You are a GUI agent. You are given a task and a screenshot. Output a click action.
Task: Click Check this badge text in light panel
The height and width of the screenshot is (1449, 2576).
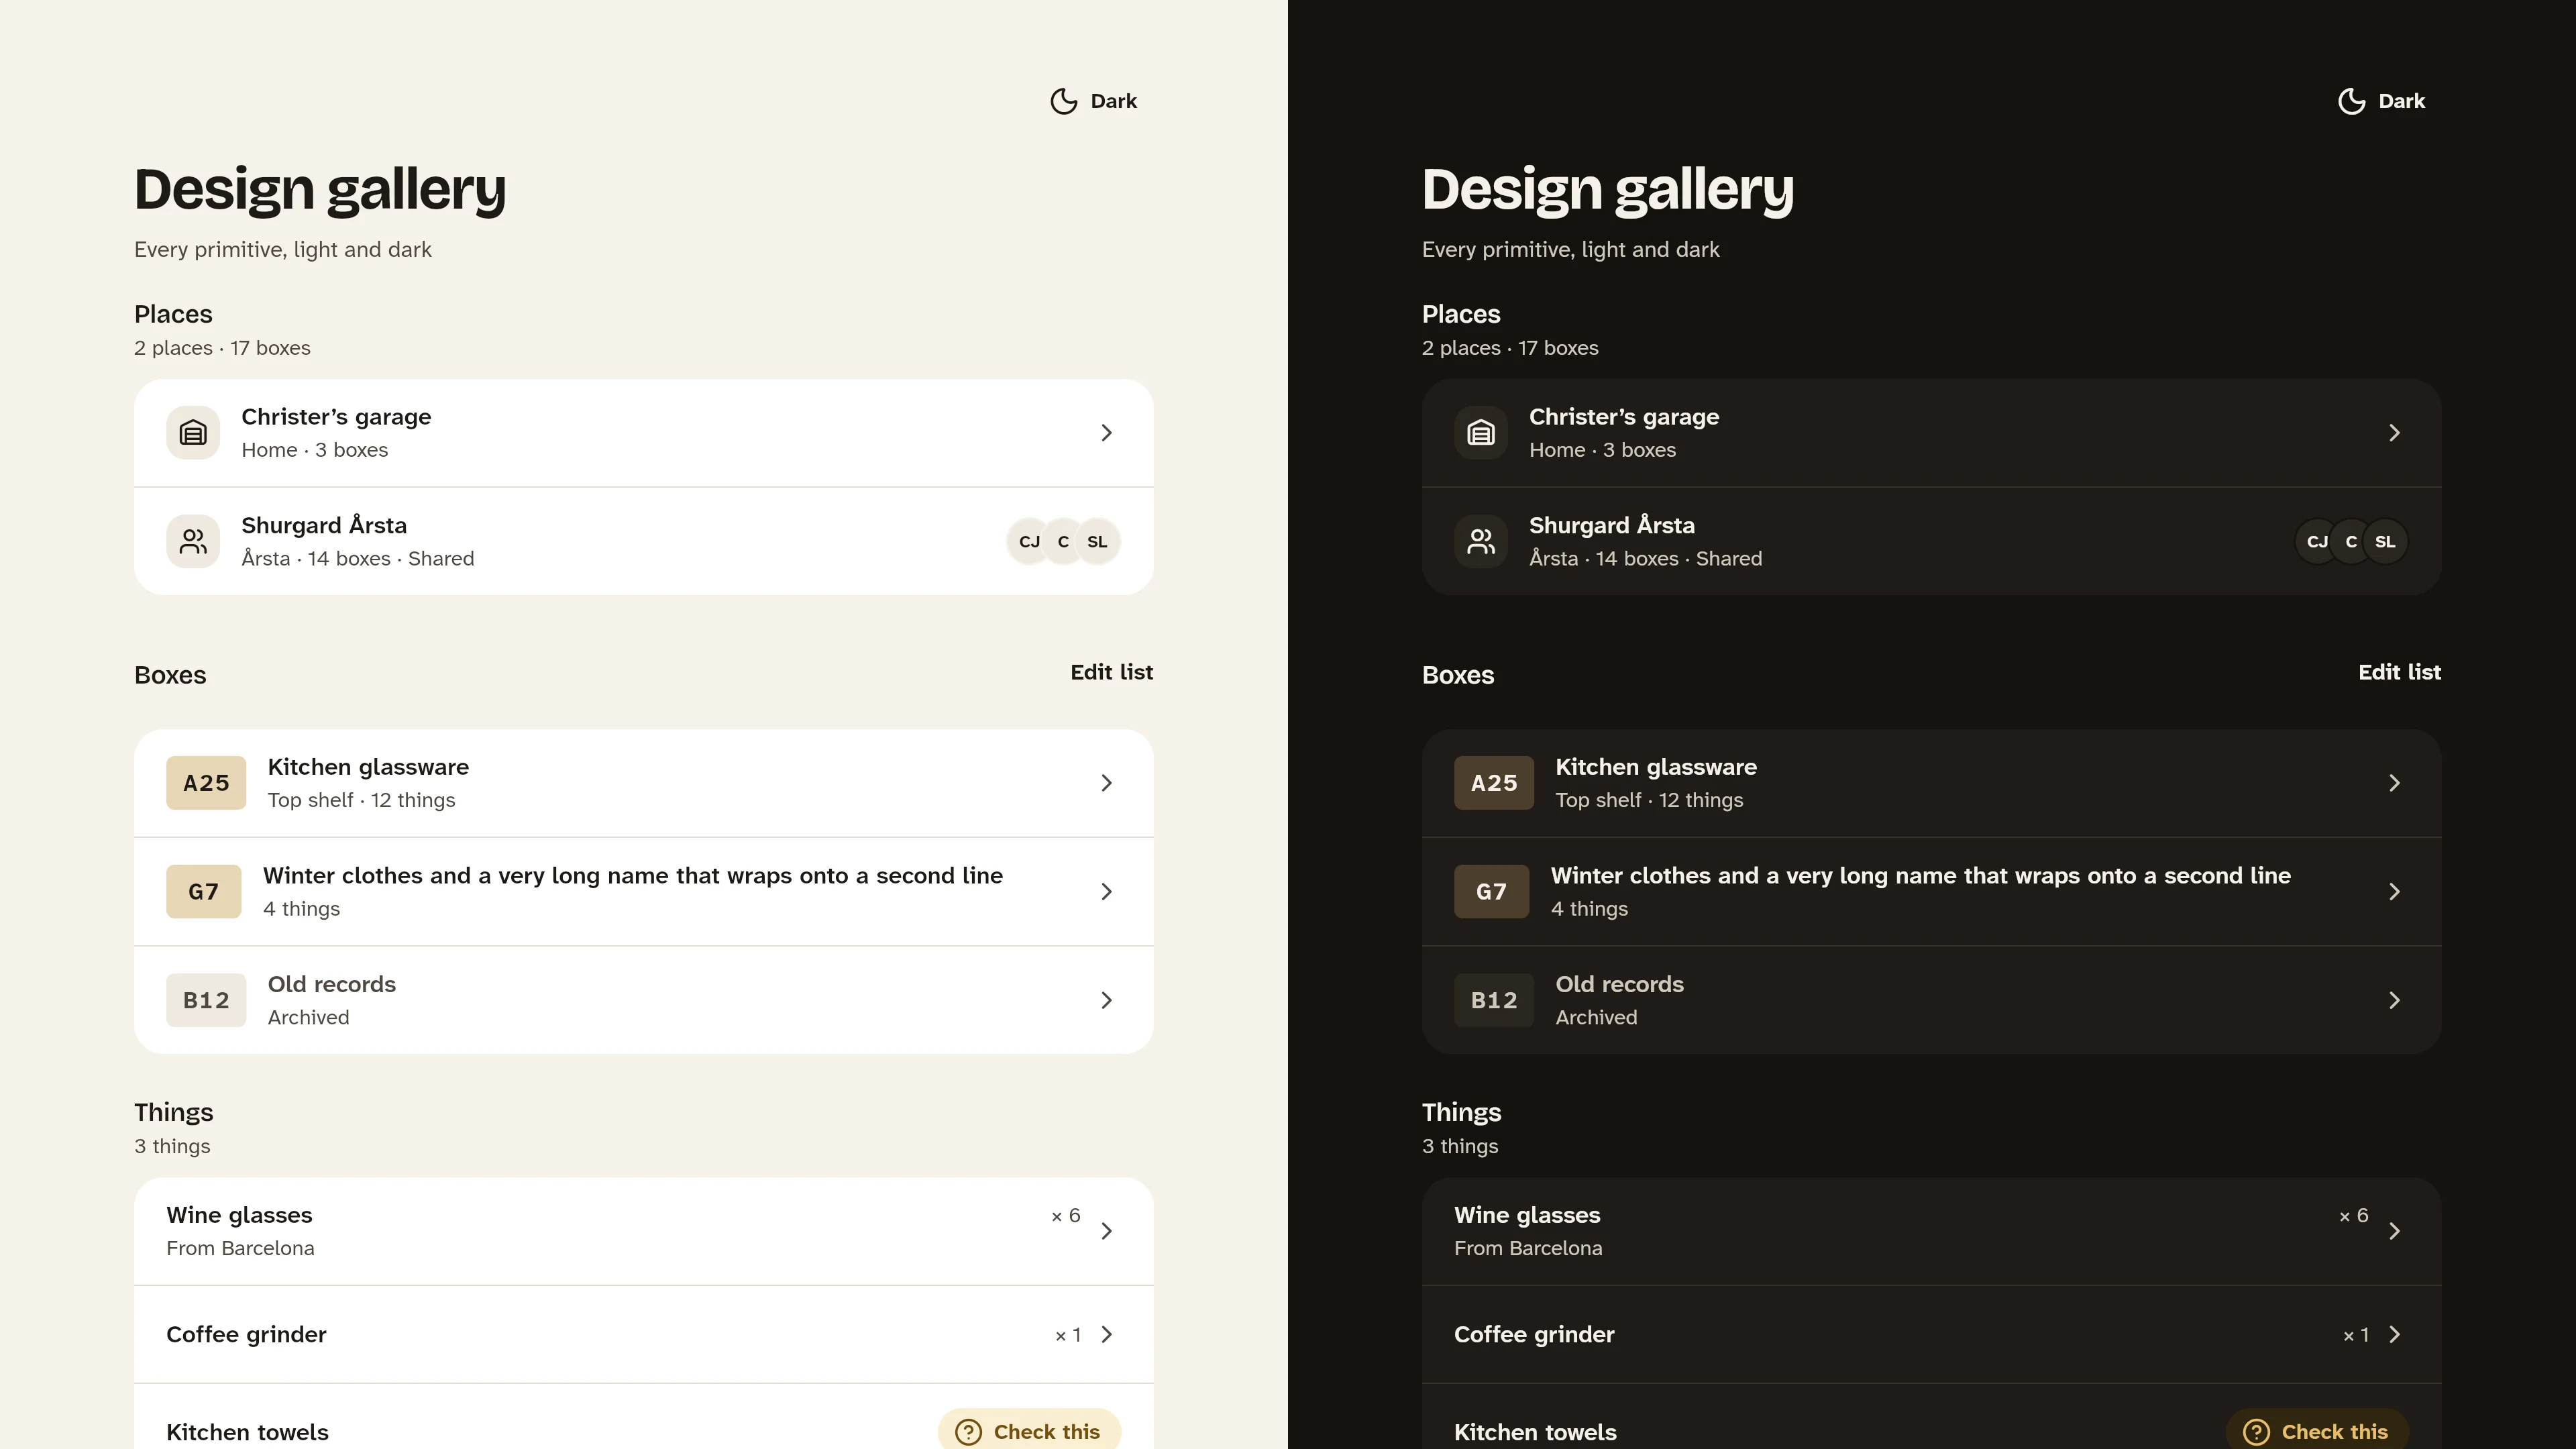1047,1432
